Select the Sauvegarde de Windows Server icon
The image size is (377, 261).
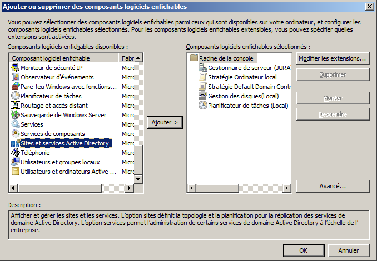[16, 115]
